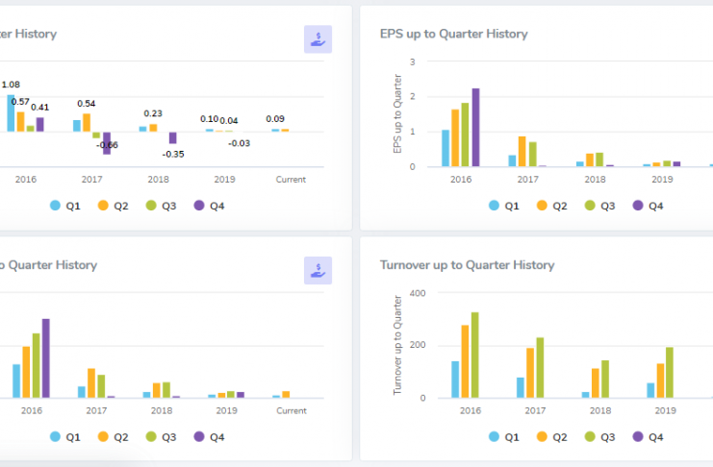This screenshot has height=467, width=713.
Task: Hide Q2 series in EPS up to Quarter chart
Action: click(549, 205)
